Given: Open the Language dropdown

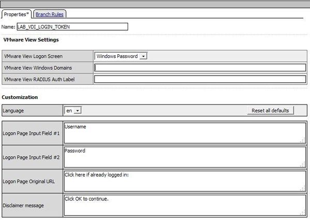Looking at the screenshot, I should 72,111.
